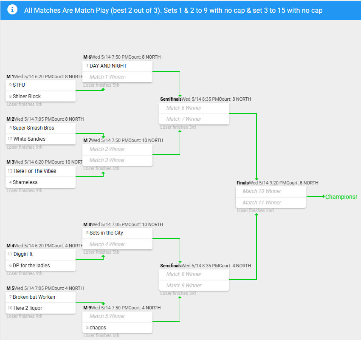Select Match 2 Winner slot in M 7
The image size is (361, 340).
pos(117,149)
